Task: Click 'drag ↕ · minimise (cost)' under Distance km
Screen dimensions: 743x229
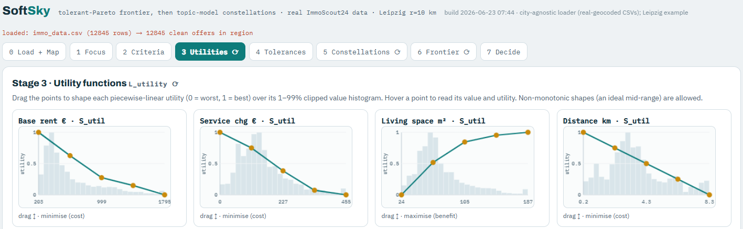Action: coord(596,216)
